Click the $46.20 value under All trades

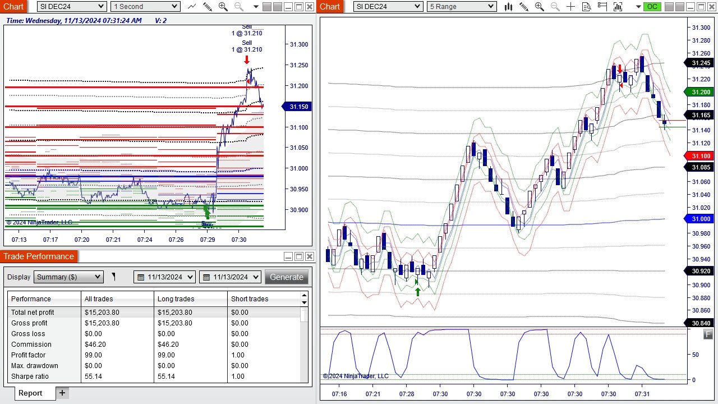coord(96,345)
